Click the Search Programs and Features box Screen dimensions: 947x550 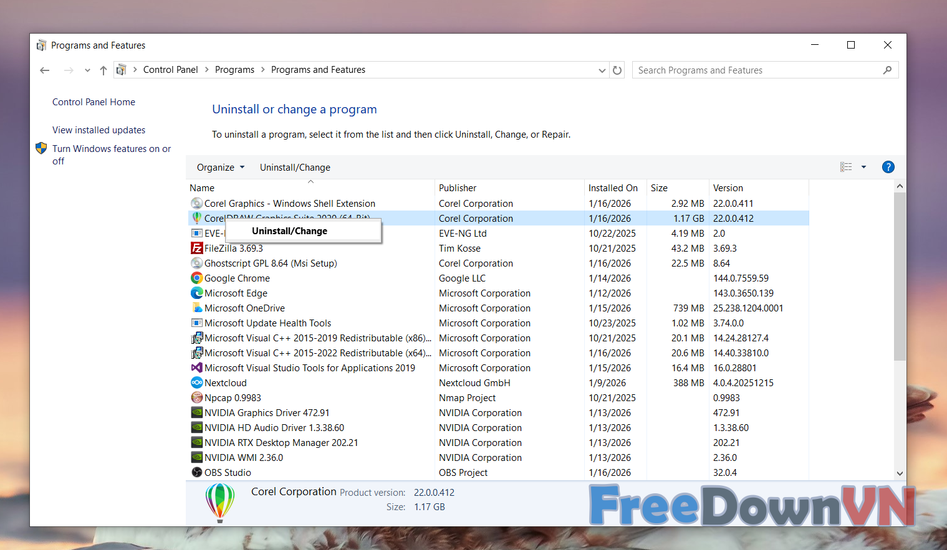[x=757, y=70]
